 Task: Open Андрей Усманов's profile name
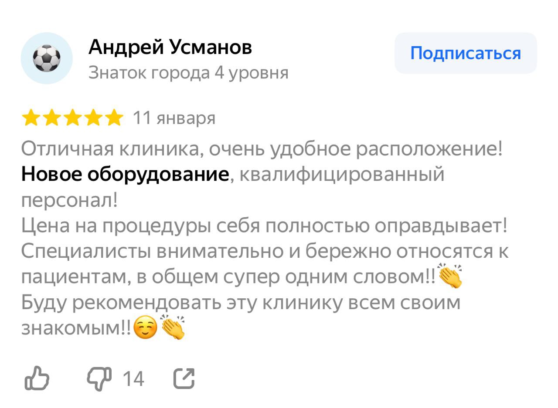pyautogui.click(x=170, y=47)
